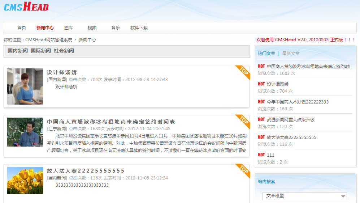Click thumbnail of woman in blue dress

pos(25,86)
